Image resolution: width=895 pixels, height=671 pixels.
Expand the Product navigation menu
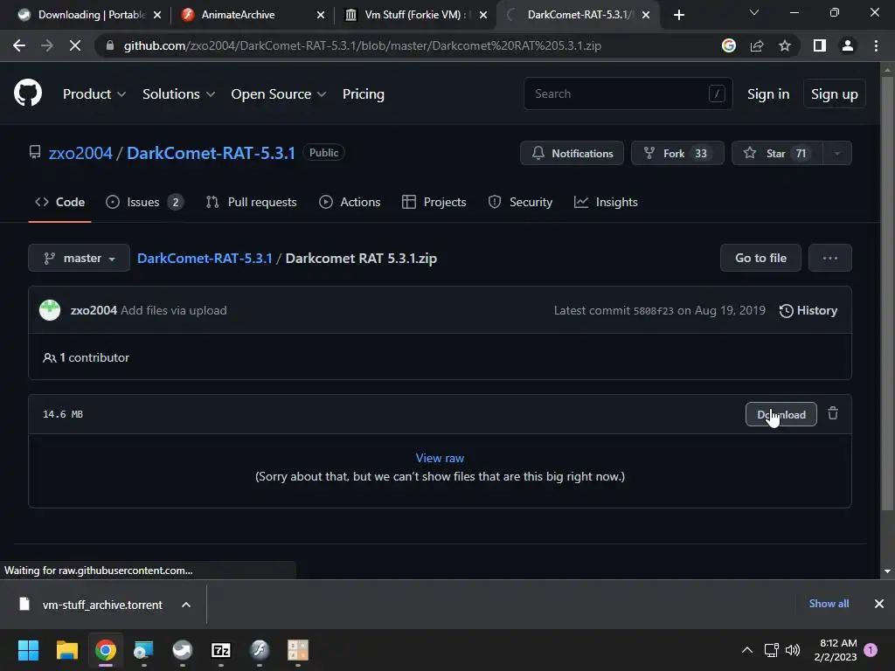click(x=94, y=94)
